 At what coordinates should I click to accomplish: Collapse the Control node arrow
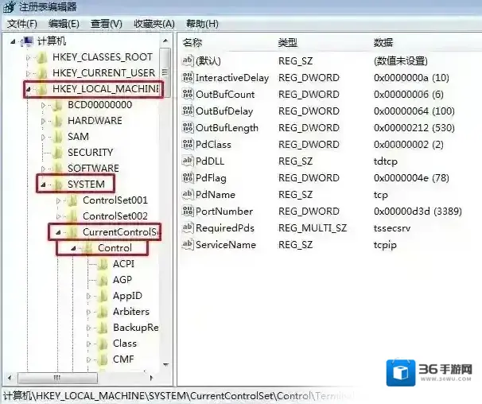coord(73,248)
